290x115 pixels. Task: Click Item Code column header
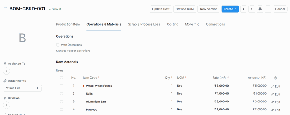tap(90, 78)
